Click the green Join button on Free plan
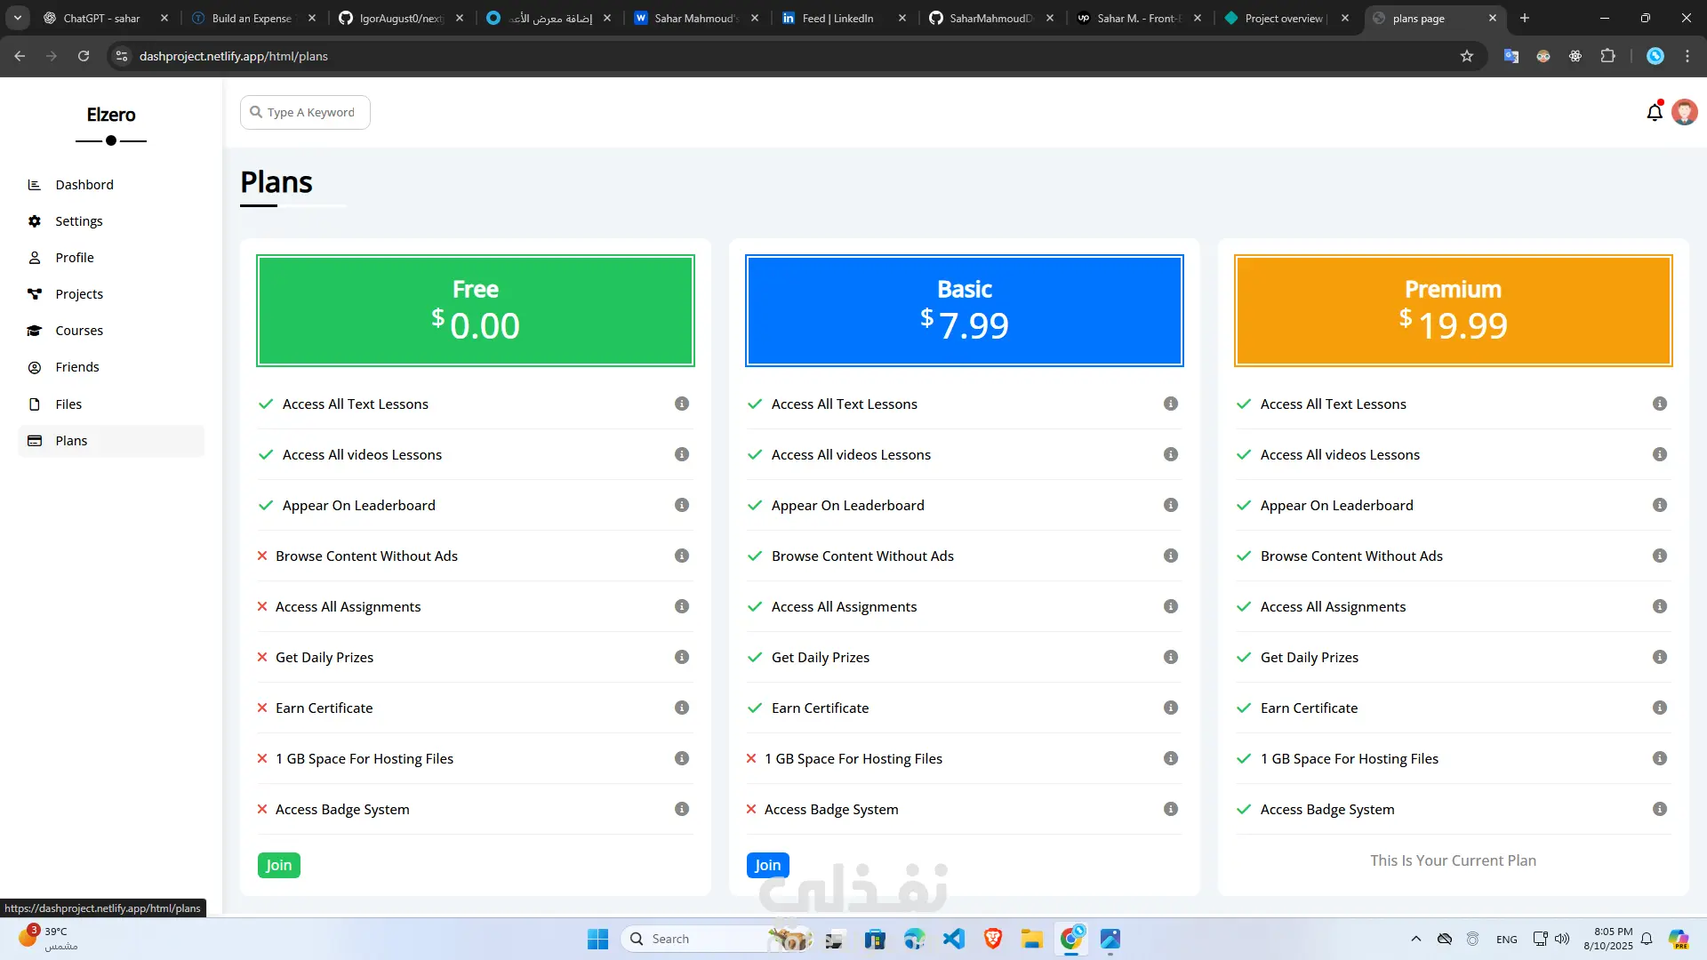This screenshot has height=960, width=1707. click(x=279, y=865)
